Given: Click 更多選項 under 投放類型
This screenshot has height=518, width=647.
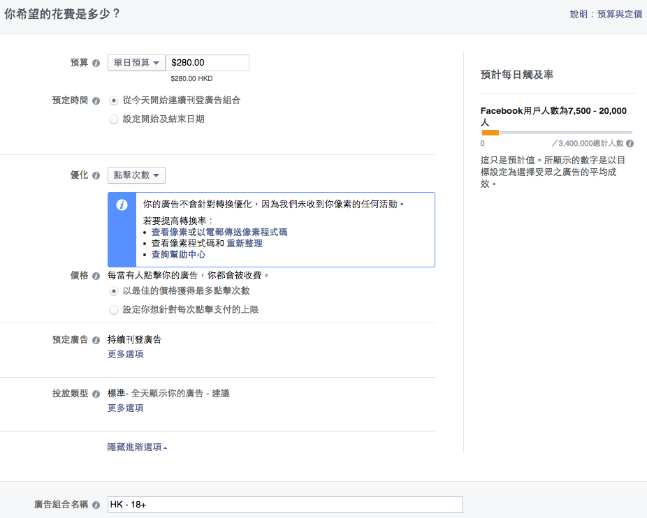Looking at the screenshot, I should point(126,408).
